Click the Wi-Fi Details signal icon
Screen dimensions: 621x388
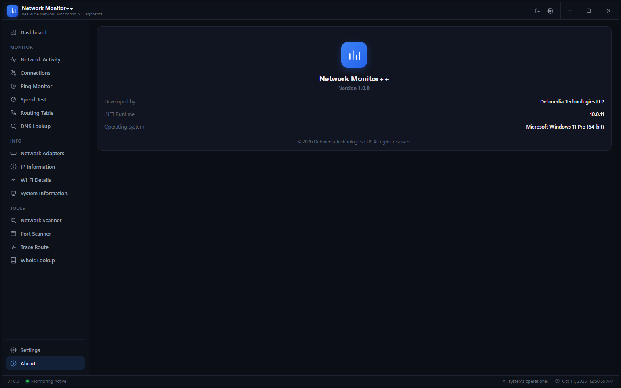pyautogui.click(x=13, y=180)
